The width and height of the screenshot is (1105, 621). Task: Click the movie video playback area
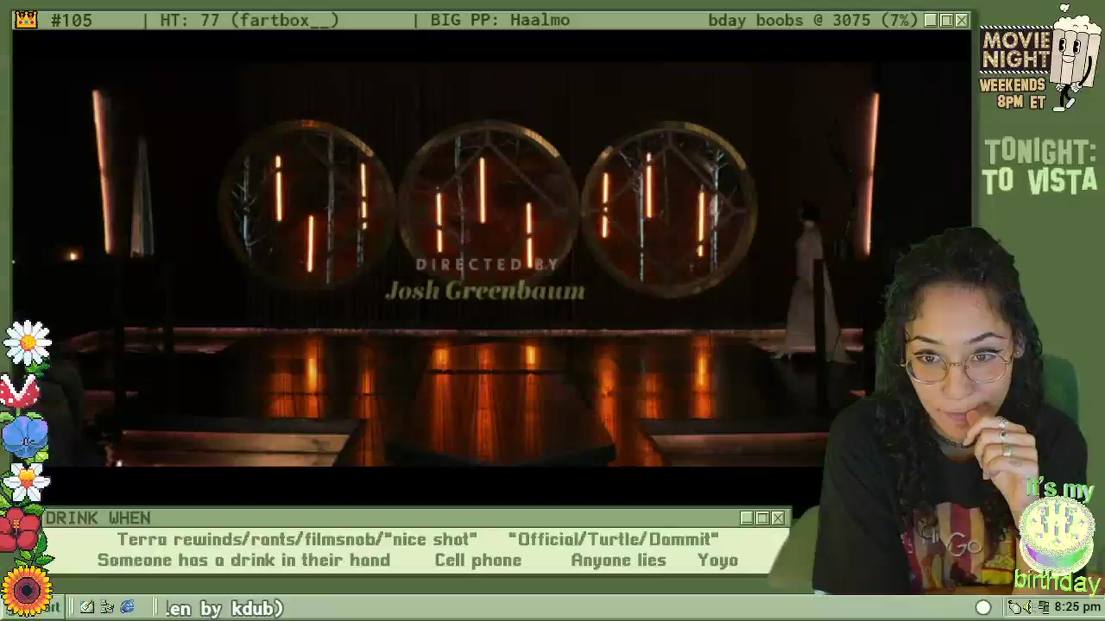(491, 264)
